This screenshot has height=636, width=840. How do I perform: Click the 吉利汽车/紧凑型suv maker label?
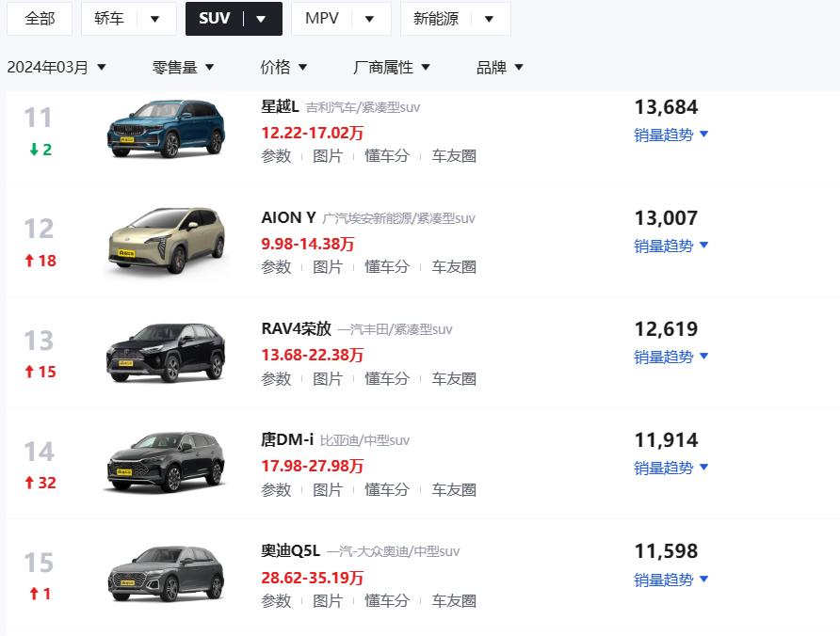363,107
